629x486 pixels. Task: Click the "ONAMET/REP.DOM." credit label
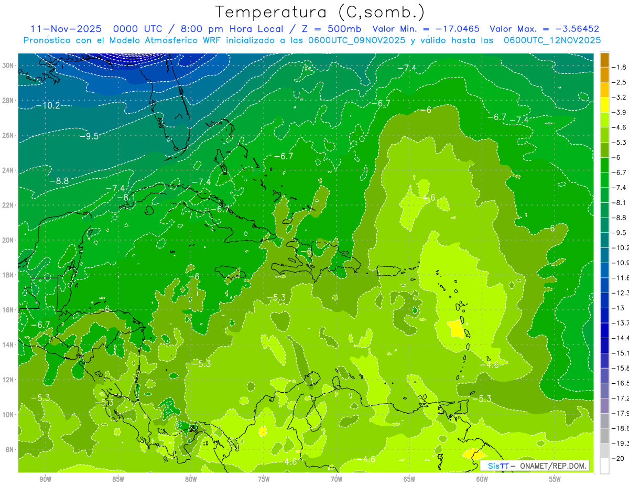click(553, 466)
